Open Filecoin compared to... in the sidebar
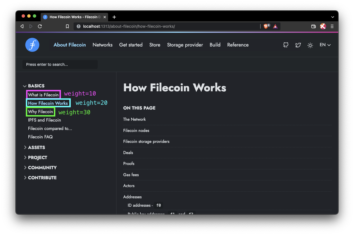This screenshot has width=354, height=235. click(x=50, y=129)
